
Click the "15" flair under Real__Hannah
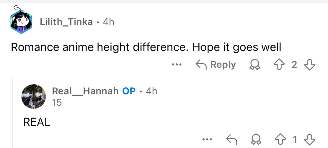click(57, 102)
